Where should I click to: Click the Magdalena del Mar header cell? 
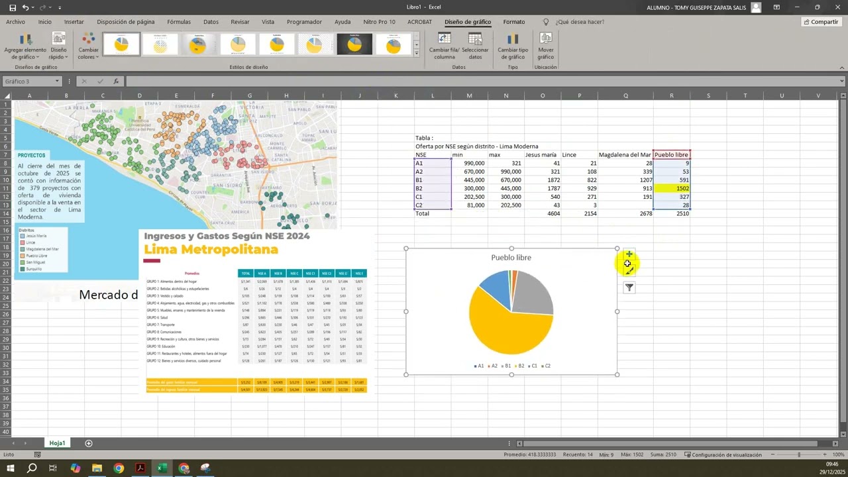(x=625, y=154)
